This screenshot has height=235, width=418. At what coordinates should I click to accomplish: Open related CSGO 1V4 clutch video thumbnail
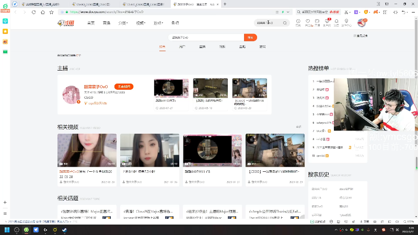point(275,150)
